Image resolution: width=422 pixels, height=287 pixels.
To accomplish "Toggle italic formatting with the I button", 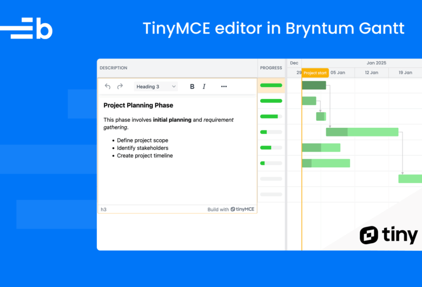I will (x=204, y=87).
